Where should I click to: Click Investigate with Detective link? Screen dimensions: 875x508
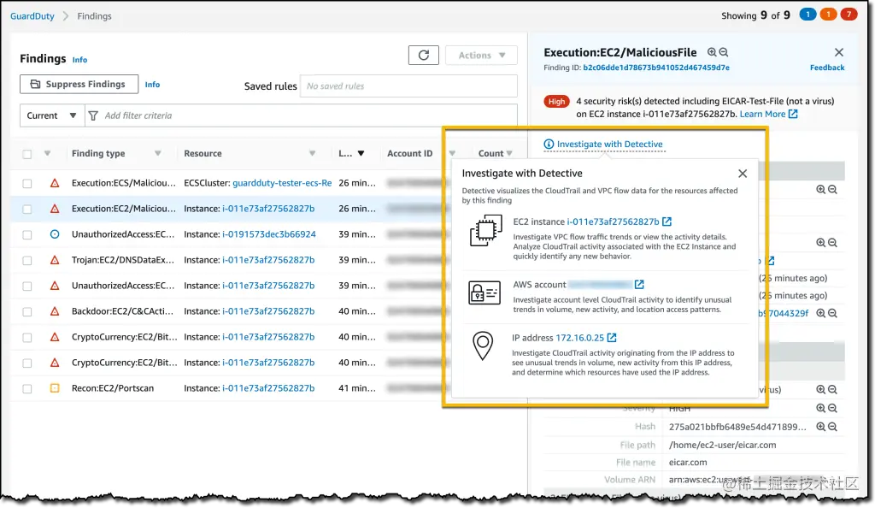(x=609, y=144)
